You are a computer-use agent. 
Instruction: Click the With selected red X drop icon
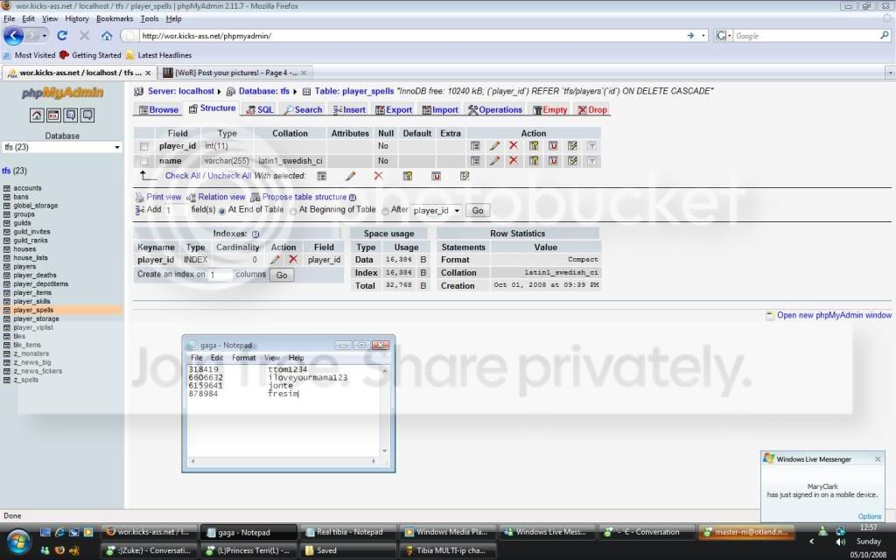click(378, 176)
